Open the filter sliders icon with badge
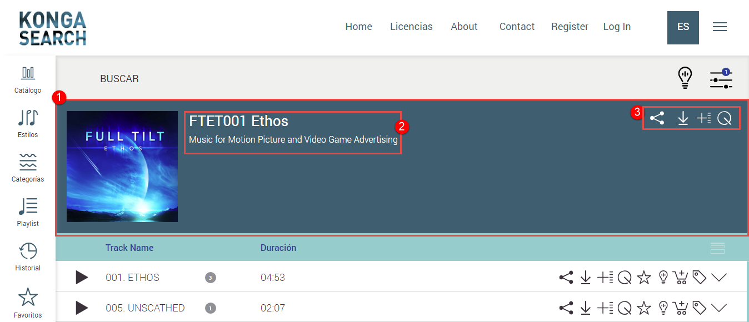 coord(721,79)
